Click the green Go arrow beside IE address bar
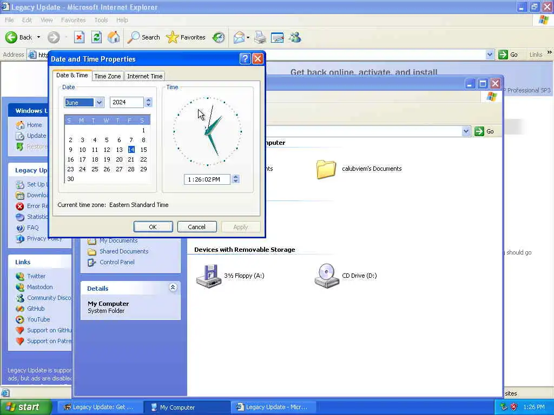554x415 pixels. click(x=503, y=55)
